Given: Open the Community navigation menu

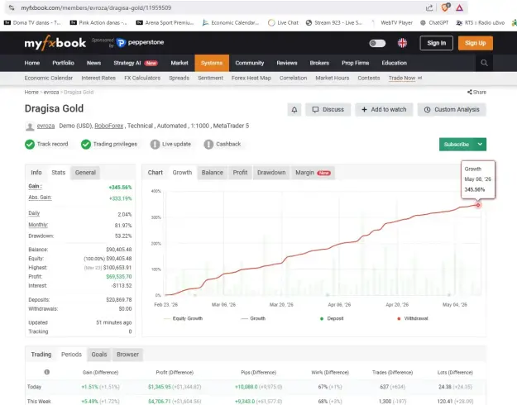Looking at the screenshot, I should tap(250, 63).
